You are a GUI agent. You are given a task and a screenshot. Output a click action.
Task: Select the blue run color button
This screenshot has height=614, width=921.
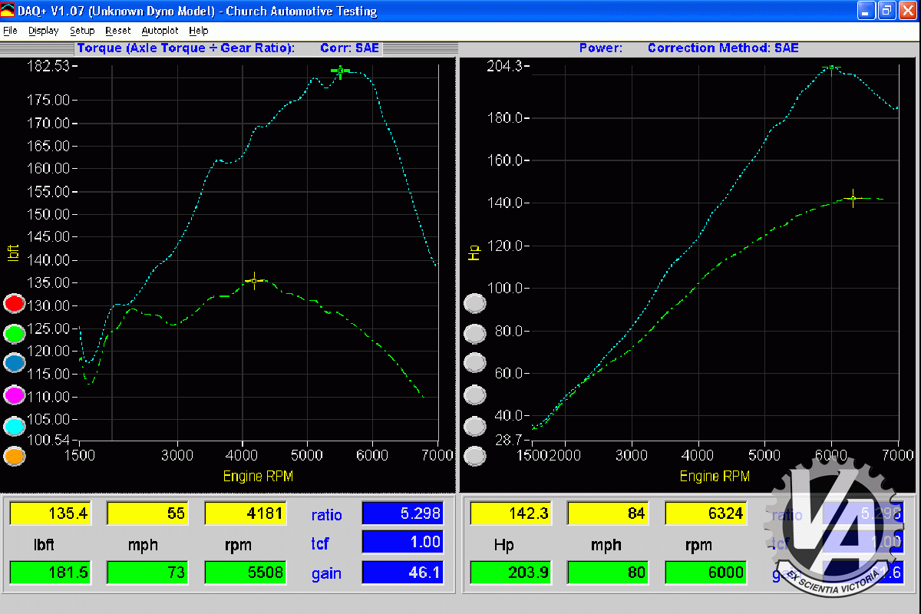pyautogui.click(x=15, y=363)
